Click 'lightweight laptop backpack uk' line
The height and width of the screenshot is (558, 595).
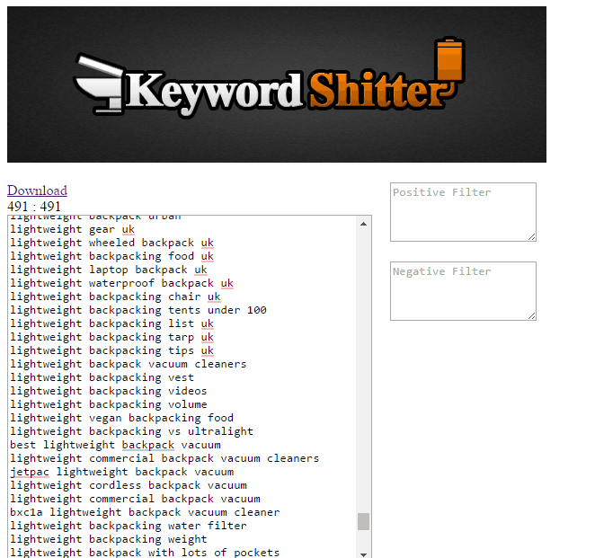pyautogui.click(x=109, y=270)
